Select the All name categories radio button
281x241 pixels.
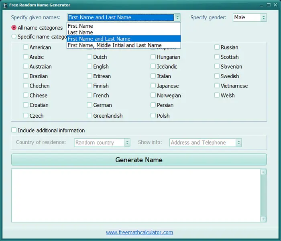click(x=14, y=28)
